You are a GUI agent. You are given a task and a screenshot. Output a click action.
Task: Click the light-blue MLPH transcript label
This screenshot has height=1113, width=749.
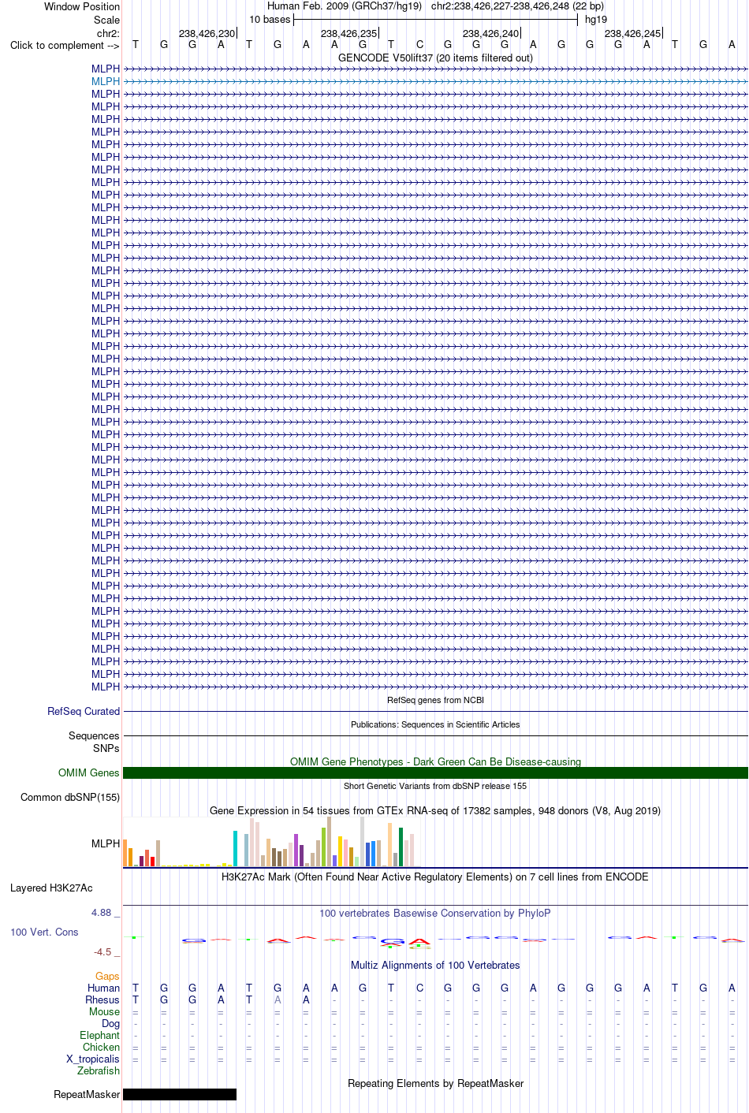point(106,81)
